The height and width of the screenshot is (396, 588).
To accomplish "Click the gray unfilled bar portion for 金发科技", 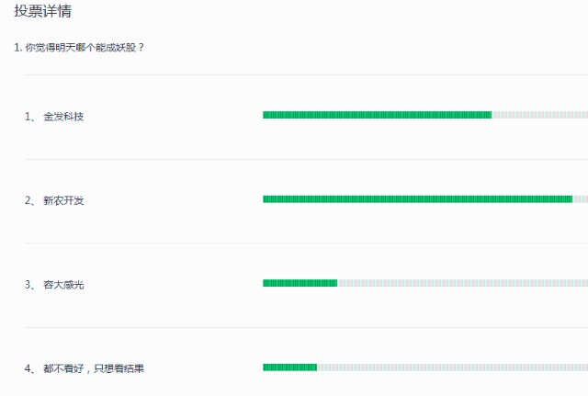I will click(x=539, y=115).
